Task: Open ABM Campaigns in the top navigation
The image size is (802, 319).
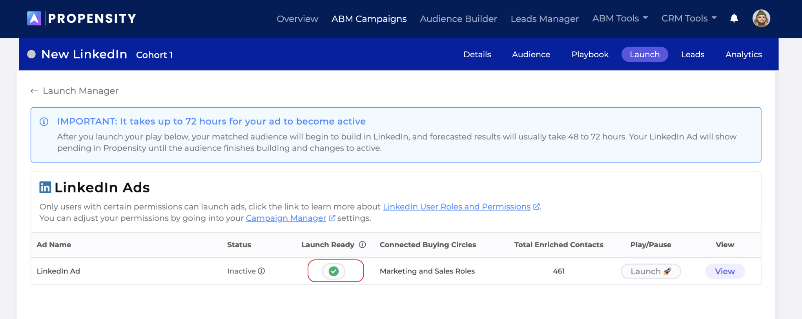Action: click(369, 19)
